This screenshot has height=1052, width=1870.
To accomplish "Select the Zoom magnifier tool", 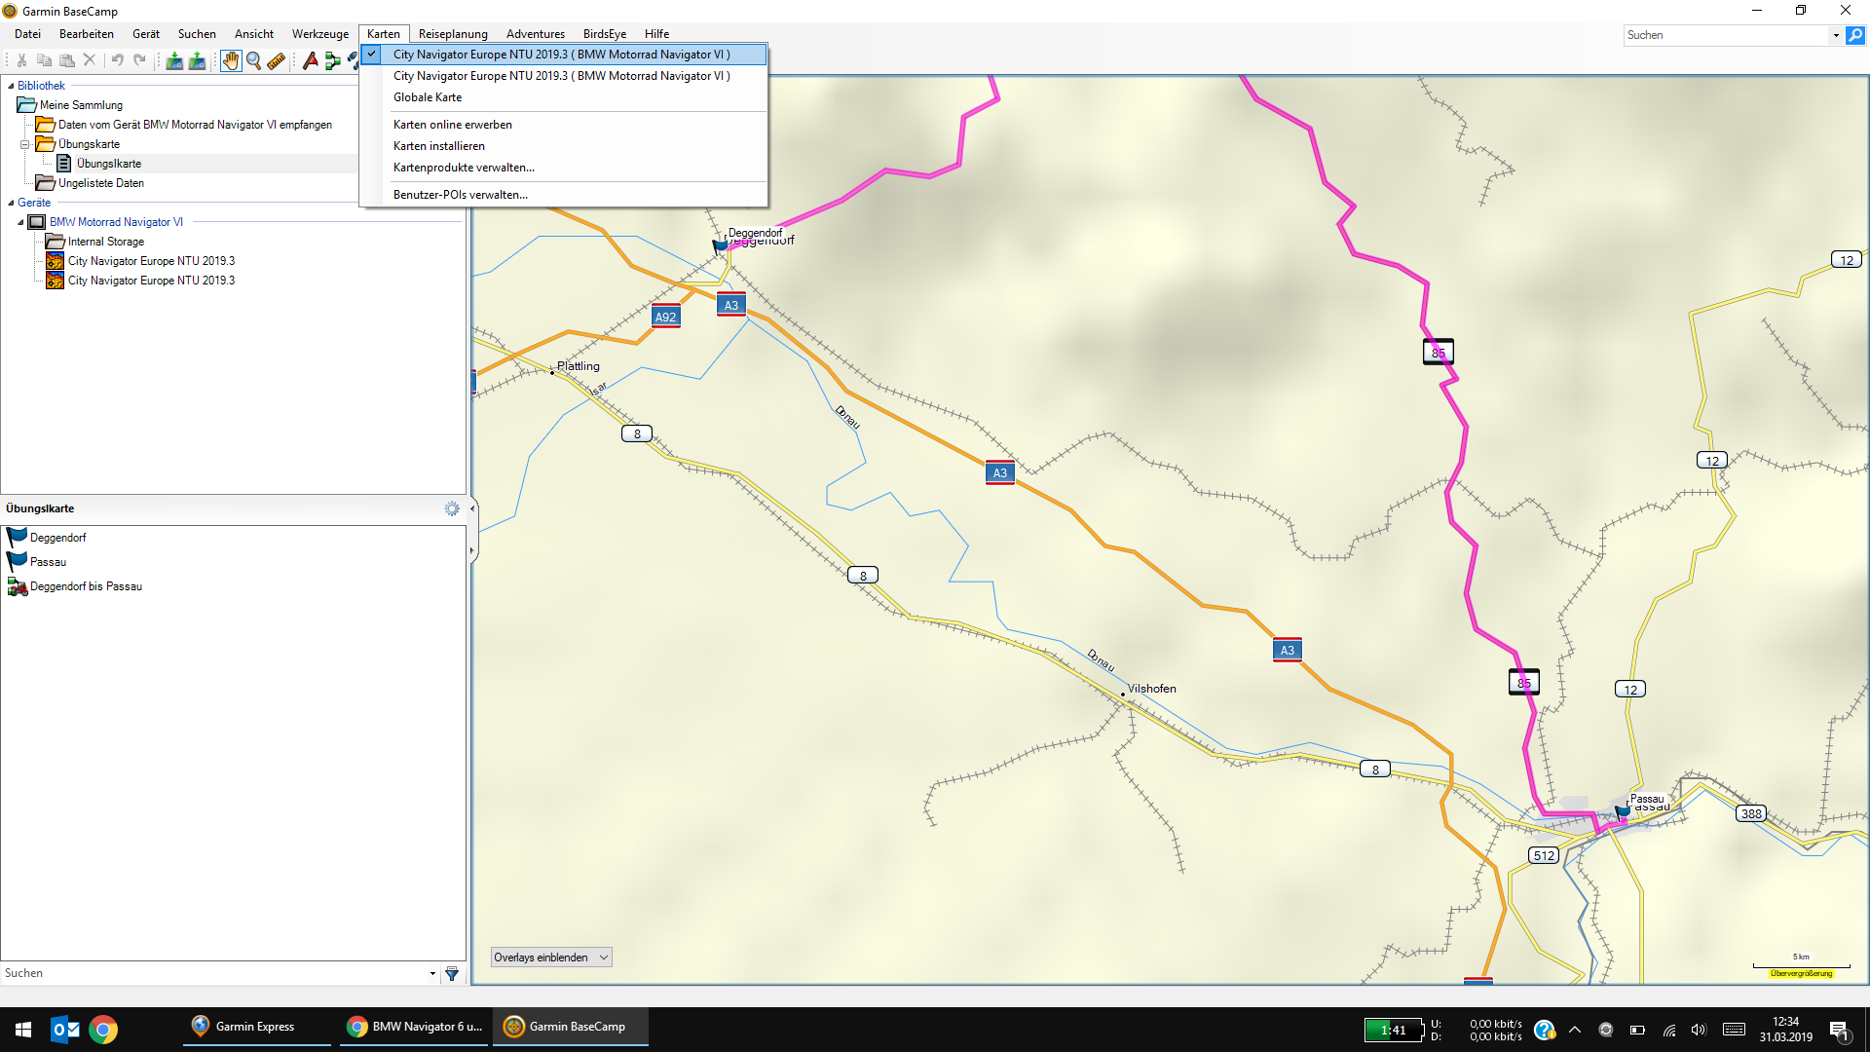I will (x=253, y=60).
